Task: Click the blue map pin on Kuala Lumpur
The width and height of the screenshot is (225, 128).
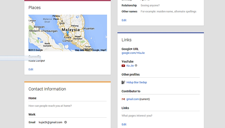Action: pyautogui.click(x=67, y=33)
